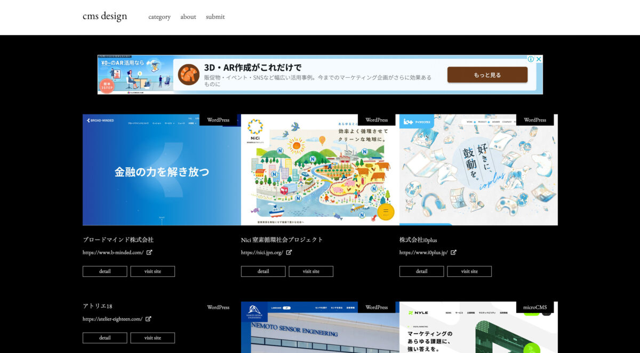Click the https://nici.jpn.org/ URL link
The width and height of the screenshot is (640, 353).
click(262, 252)
